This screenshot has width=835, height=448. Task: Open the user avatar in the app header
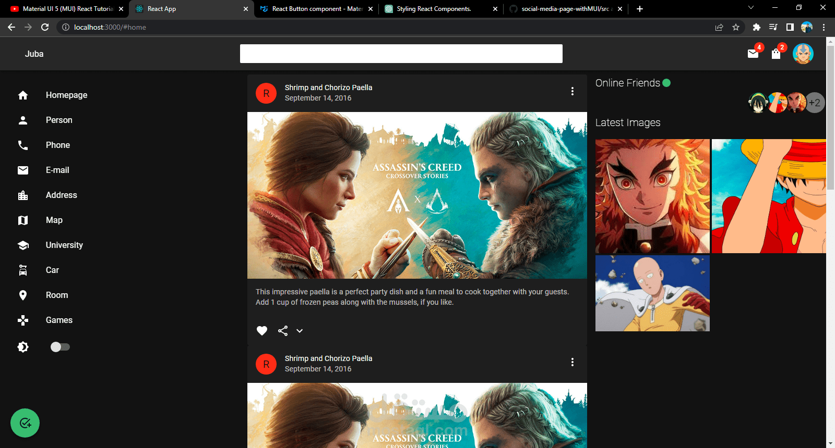(803, 54)
